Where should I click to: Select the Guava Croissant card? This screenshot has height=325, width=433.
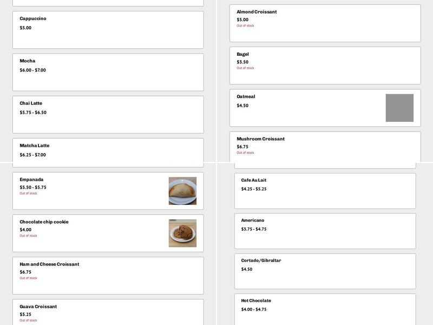(x=108, y=312)
